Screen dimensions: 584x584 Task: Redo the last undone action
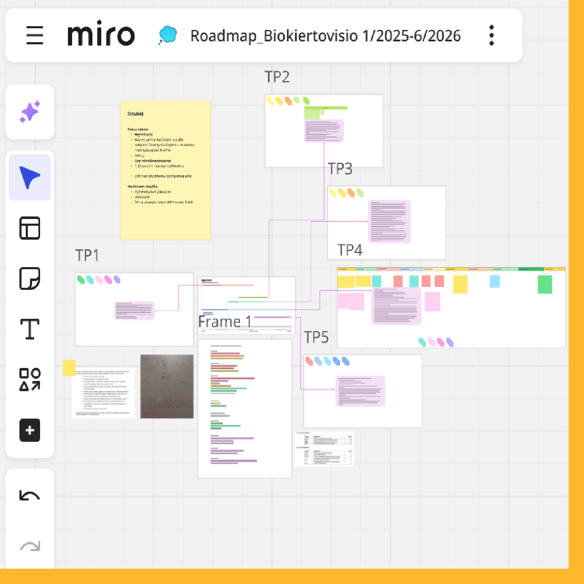[x=30, y=546]
